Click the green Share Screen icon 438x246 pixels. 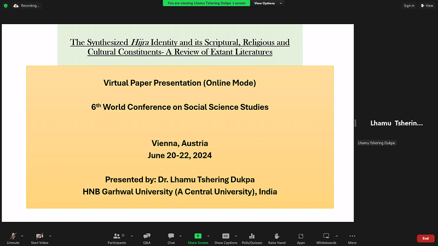(x=198, y=236)
